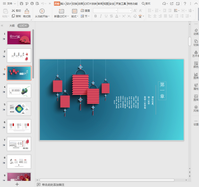The image size is (199, 187).
Task: Switch to the Insert (插入) tab
Action: 63,3
